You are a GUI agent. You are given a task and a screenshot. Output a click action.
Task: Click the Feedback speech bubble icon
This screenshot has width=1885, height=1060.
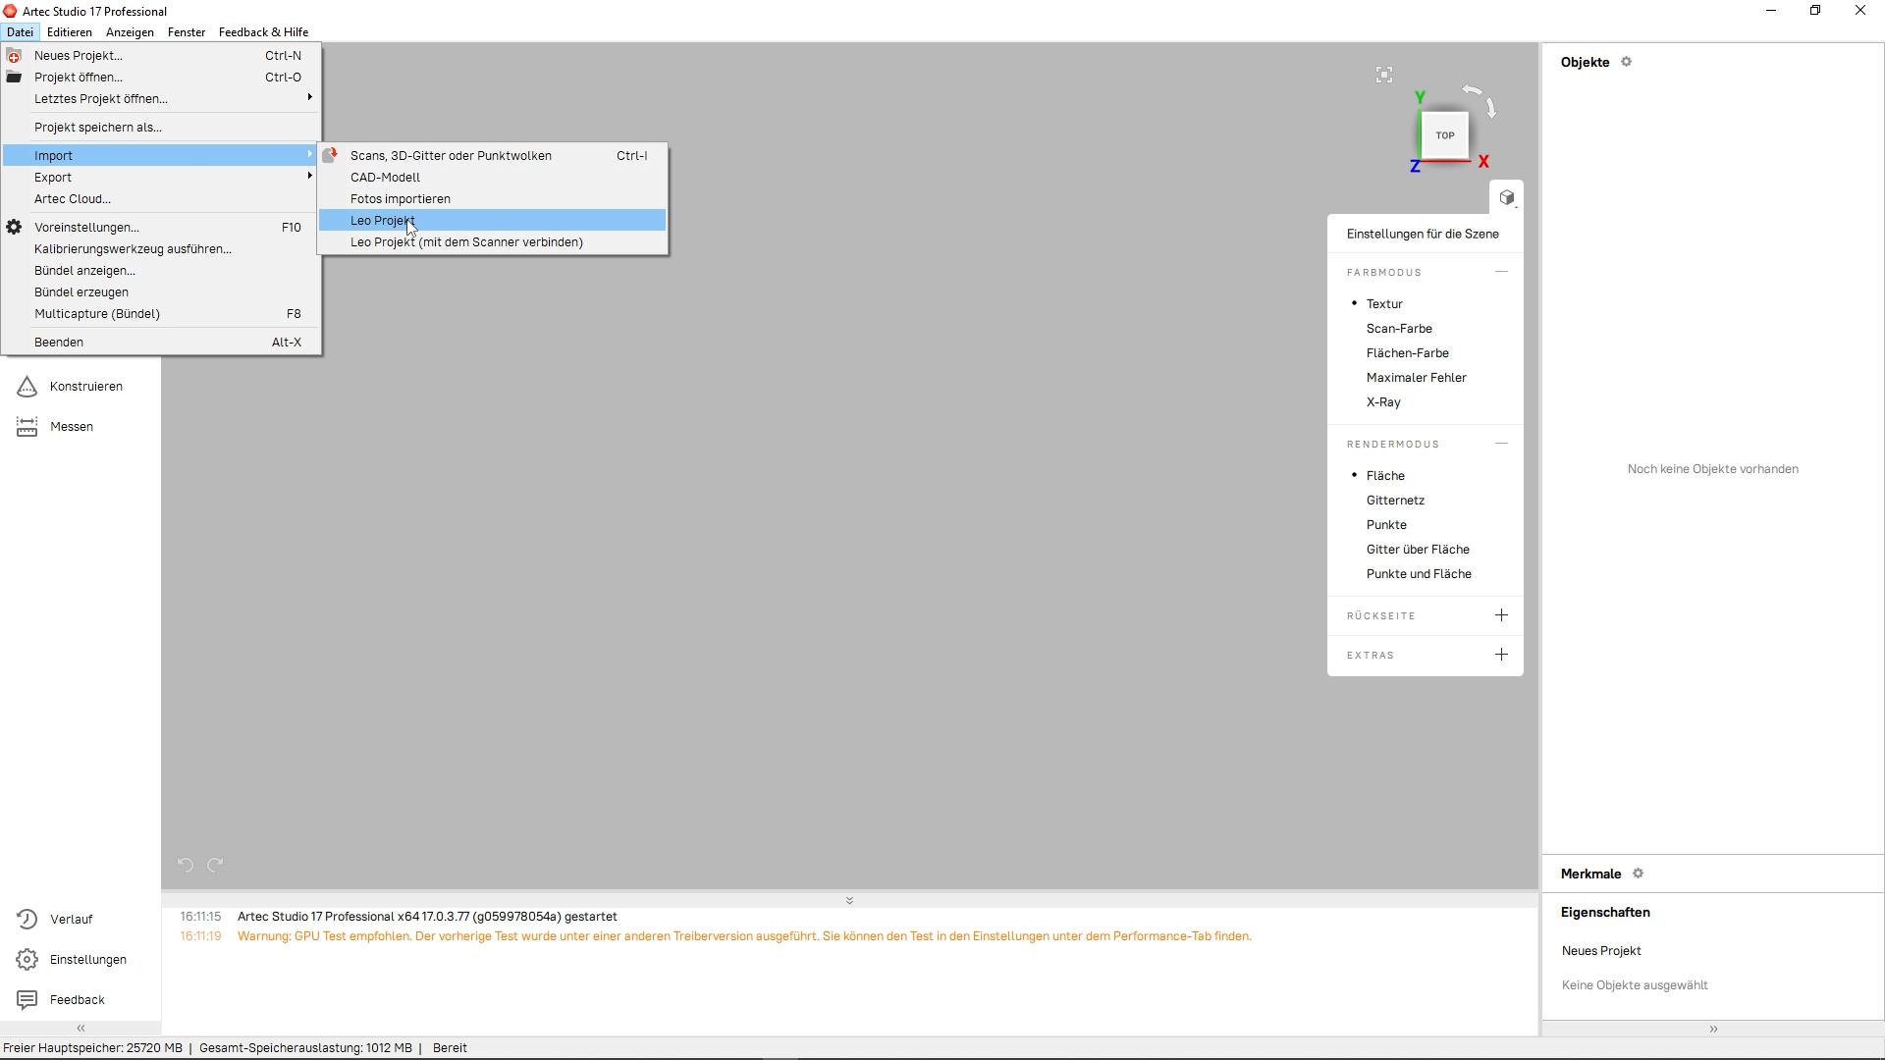tap(27, 1000)
